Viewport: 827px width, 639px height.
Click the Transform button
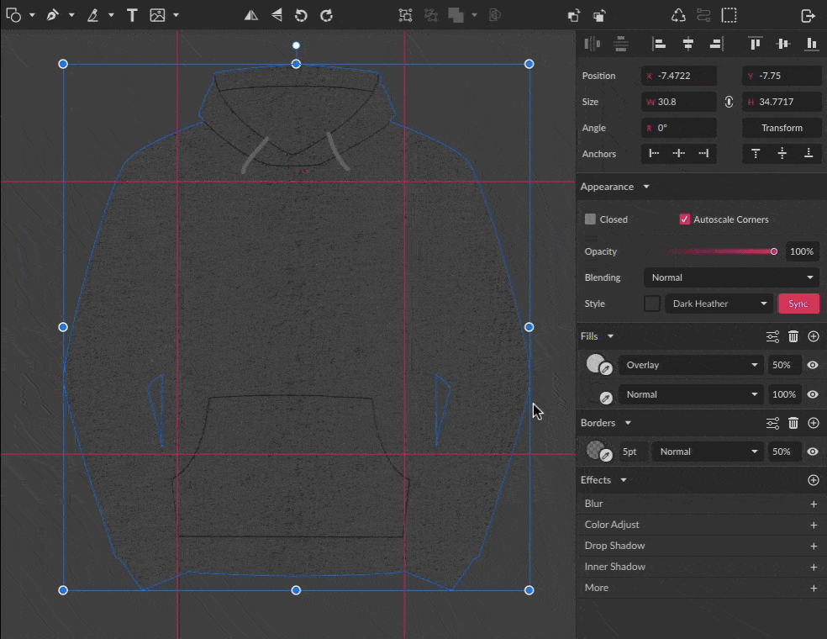pos(782,128)
